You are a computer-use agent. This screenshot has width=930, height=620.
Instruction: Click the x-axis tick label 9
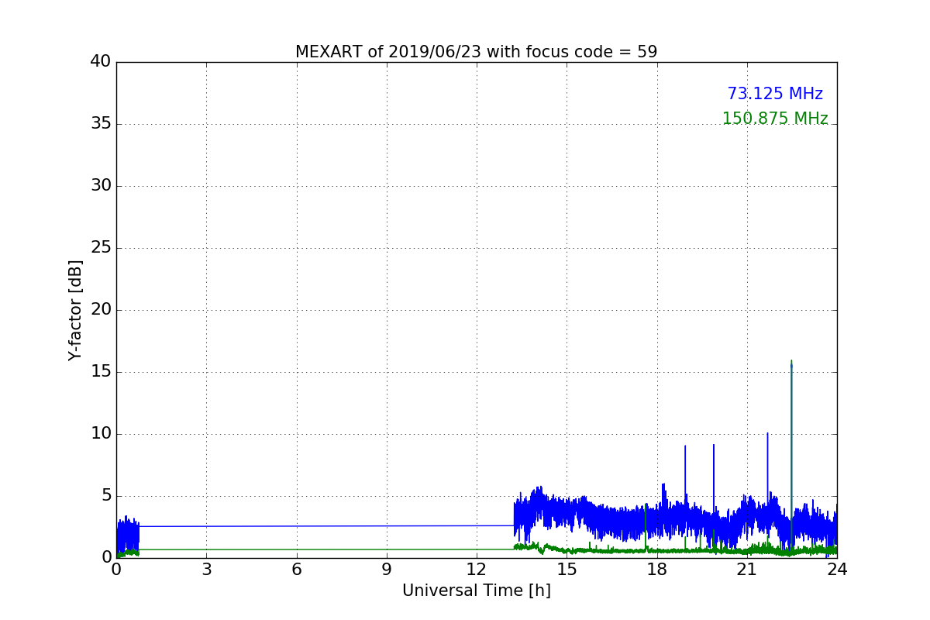[387, 570]
